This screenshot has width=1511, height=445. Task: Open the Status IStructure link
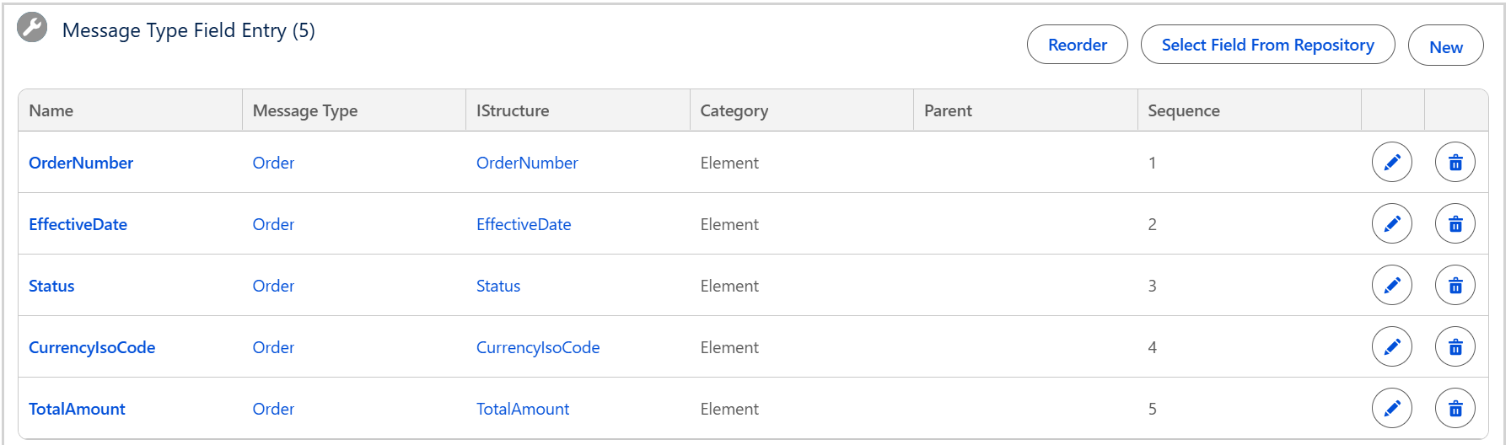point(498,286)
